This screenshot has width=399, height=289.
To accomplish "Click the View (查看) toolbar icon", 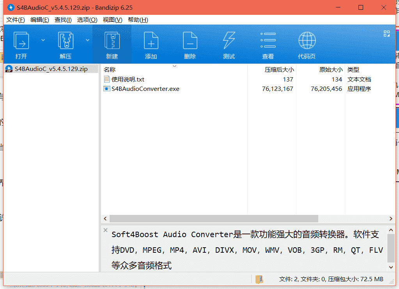I will coord(268,40).
